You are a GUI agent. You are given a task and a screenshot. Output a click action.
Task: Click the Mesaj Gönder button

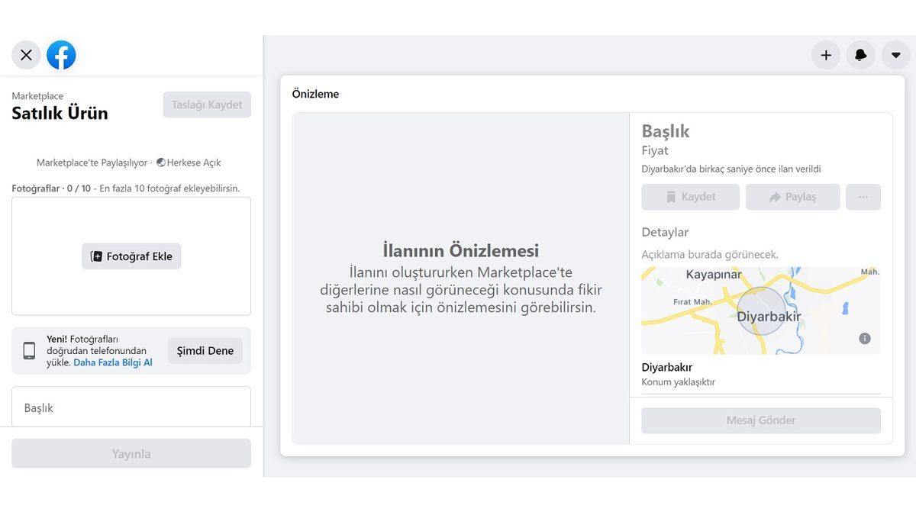pos(760,420)
